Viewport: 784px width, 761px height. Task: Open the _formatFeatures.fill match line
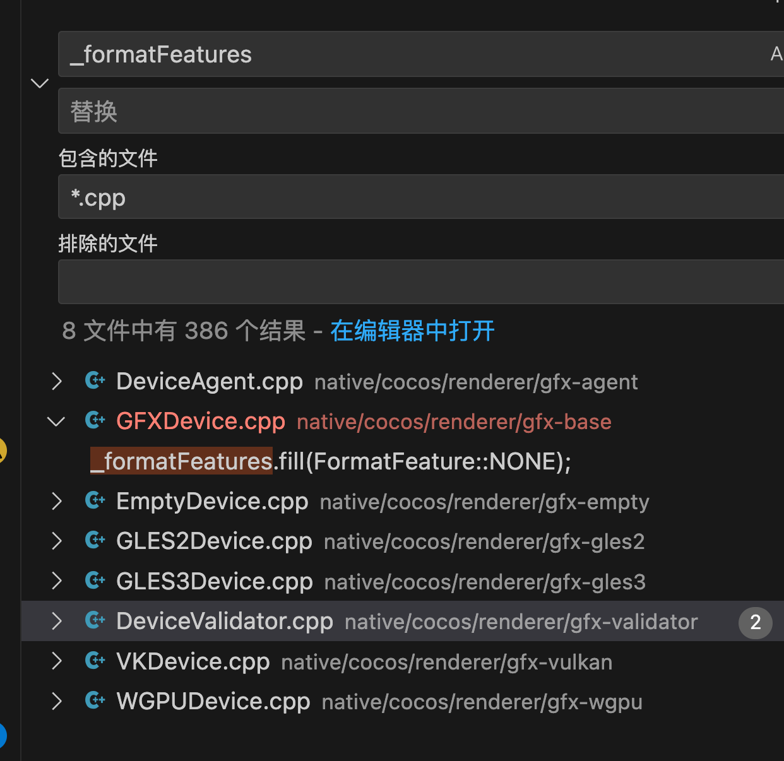(331, 461)
